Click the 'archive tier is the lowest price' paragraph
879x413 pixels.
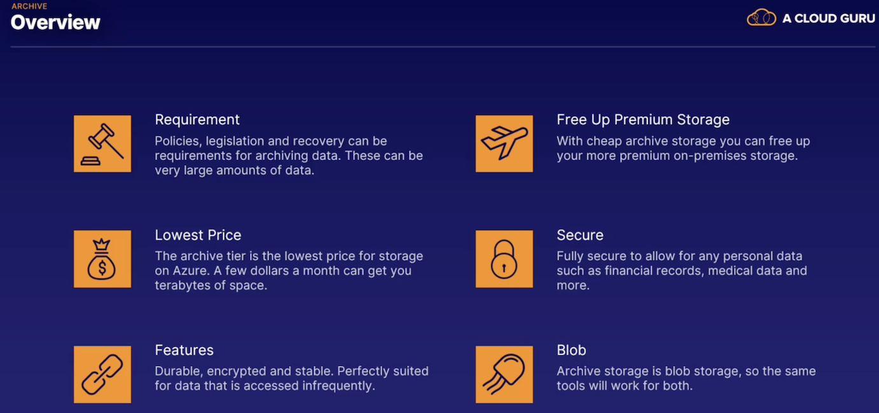pos(289,271)
